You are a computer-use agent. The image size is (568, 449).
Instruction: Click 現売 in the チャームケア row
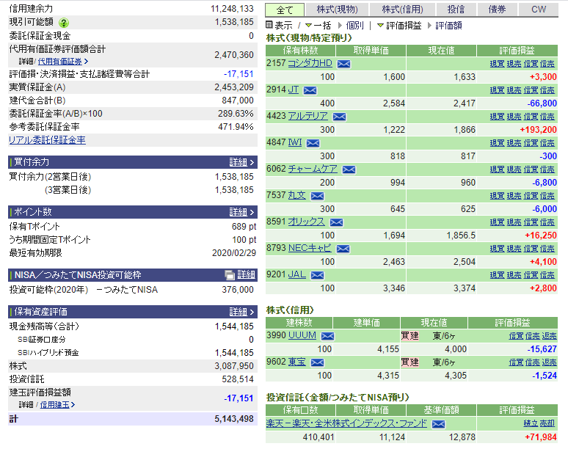pyautogui.click(x=514, y=169)
